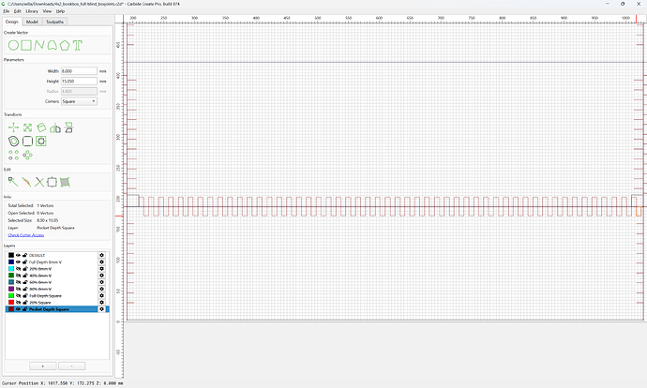Click into the Height input field
Viewport: 647px width, 388px height.
pos(79,82)
